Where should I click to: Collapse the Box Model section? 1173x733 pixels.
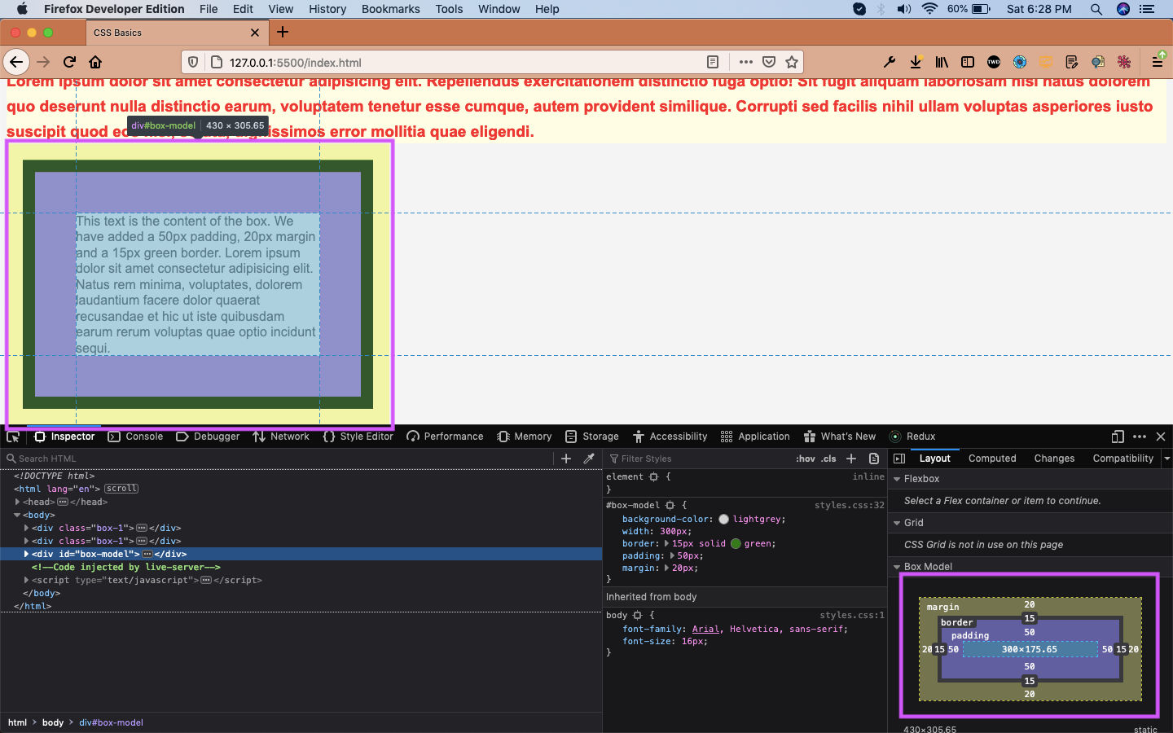[897, 567]
